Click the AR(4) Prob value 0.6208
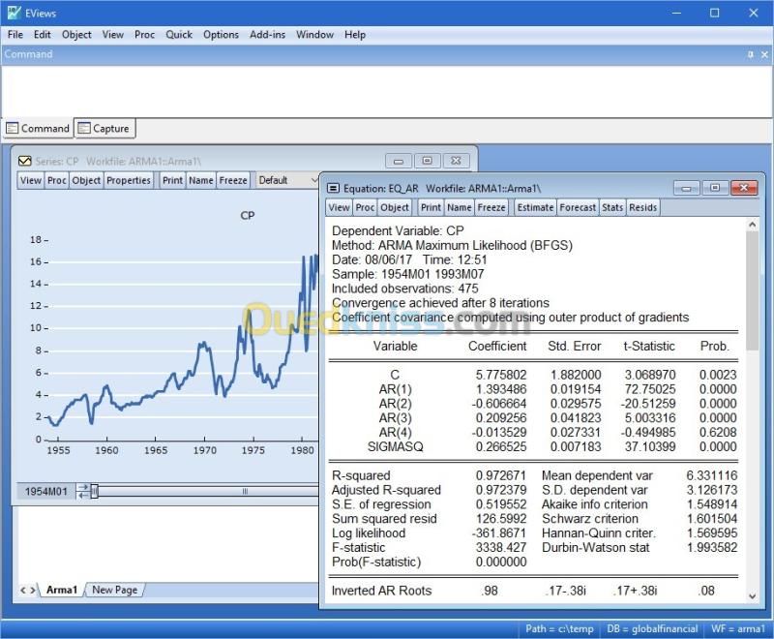Screen dimensions: 774x639 click(x=718, y=432)
